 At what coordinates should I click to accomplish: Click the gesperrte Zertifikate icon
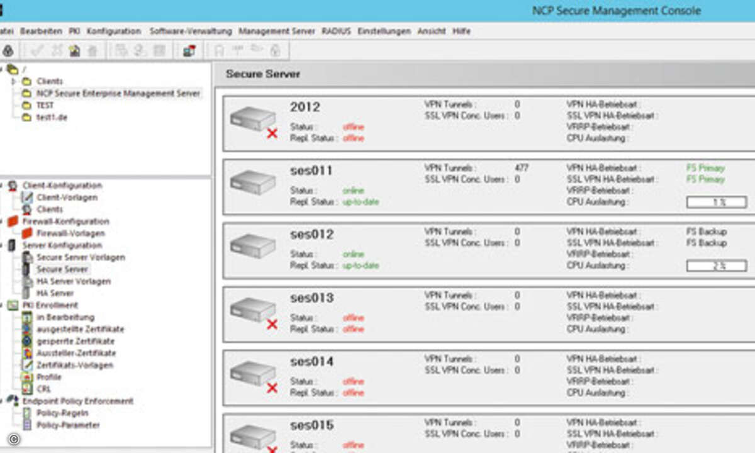(x=26, y=341)
